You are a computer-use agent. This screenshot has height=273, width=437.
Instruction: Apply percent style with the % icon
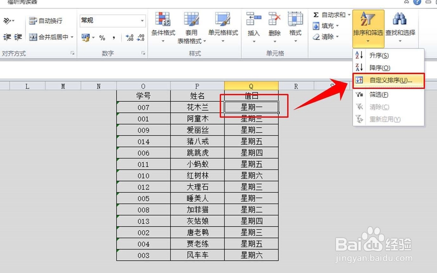102,38
